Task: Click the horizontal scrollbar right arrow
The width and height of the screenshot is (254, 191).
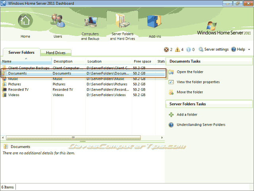Action: click(x=162, y=138)
